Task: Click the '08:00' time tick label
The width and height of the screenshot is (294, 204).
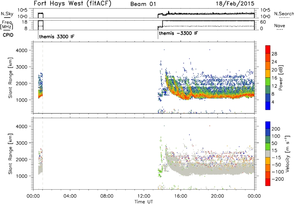Action: [107, 196]
